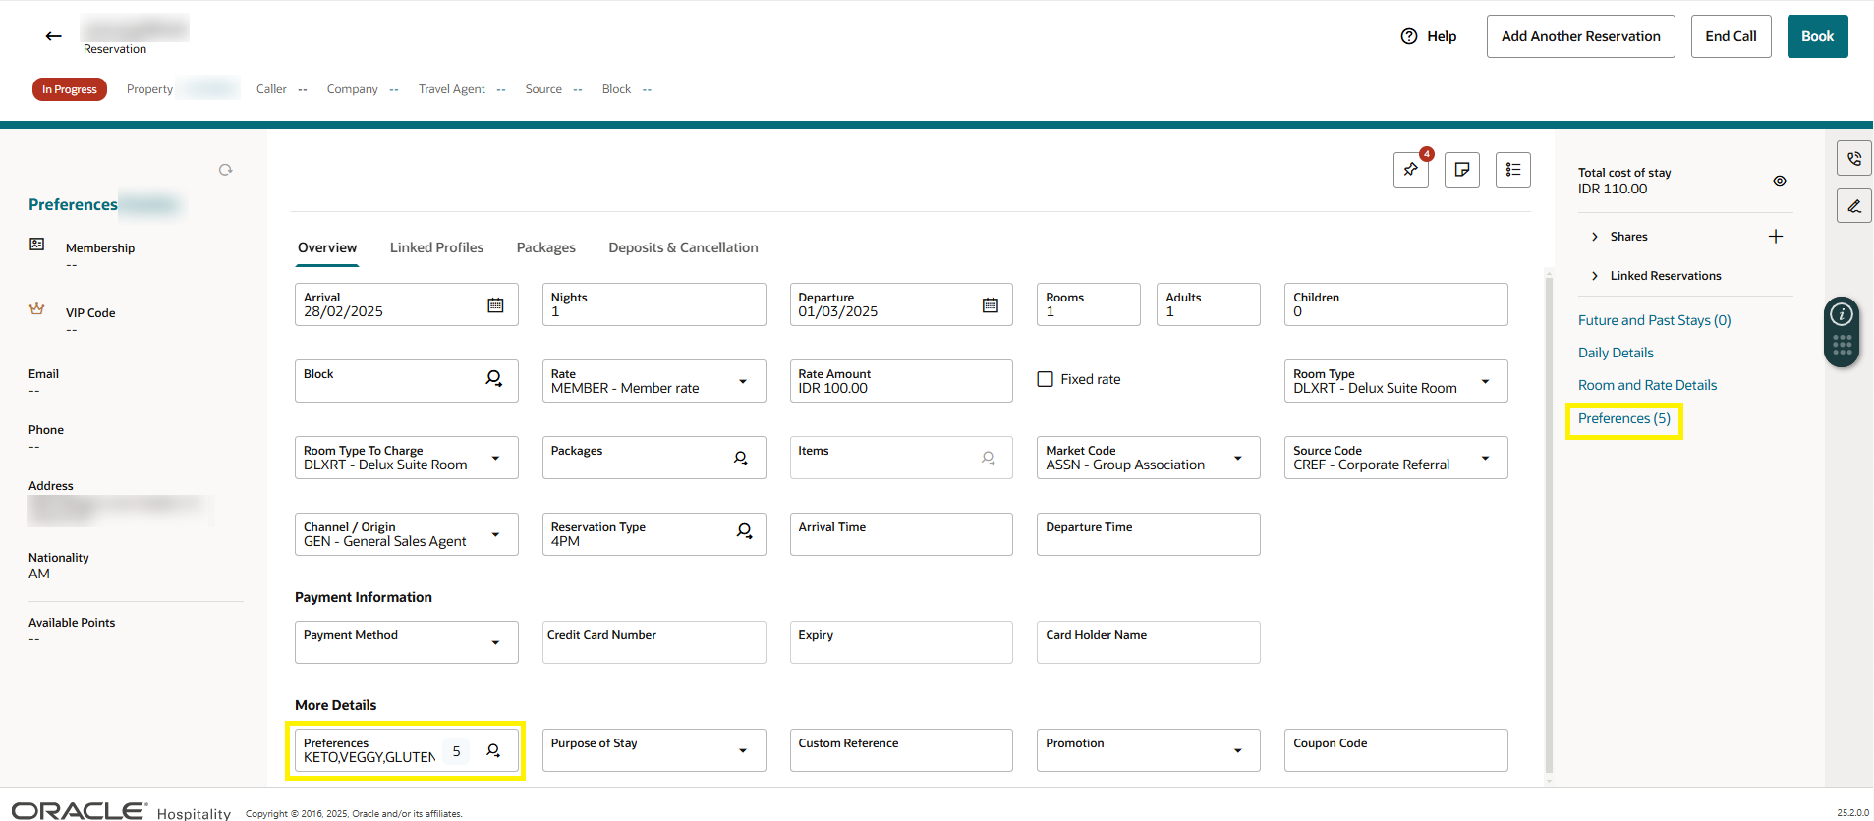Expand the Linked Reservations section
Screen dimensions: 1874x821
1595,276
